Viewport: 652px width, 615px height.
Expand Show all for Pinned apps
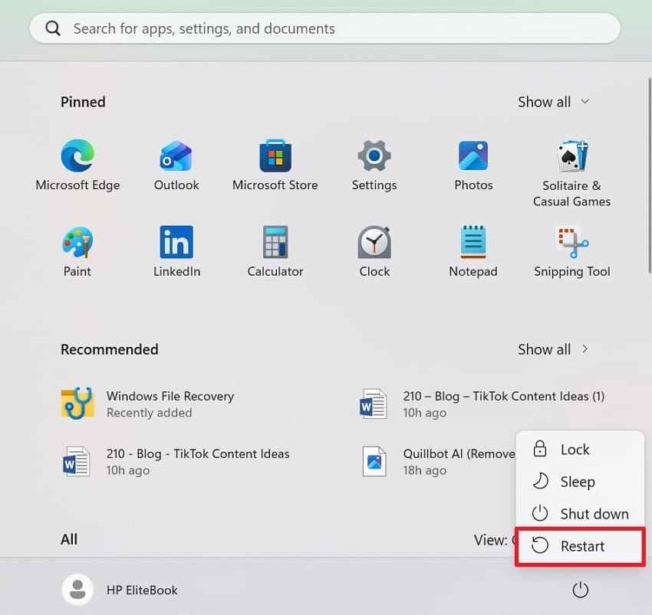tap(554, 102)
